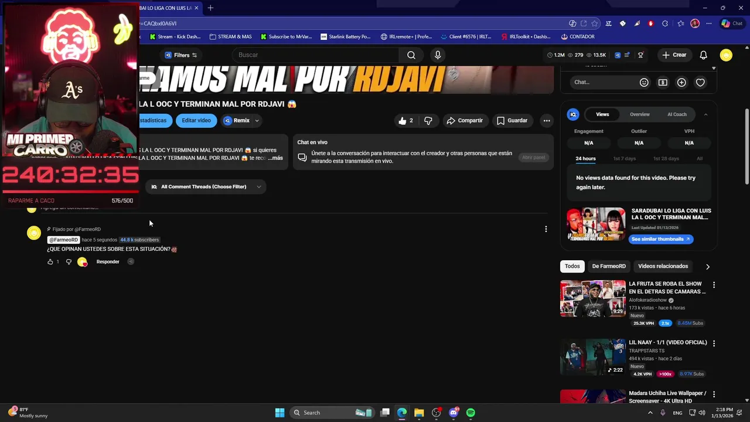Click the plus circle icon in chat

click(681, 83)
